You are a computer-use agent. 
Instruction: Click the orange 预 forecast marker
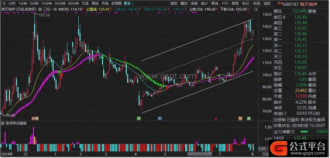[x=240, y=119]
